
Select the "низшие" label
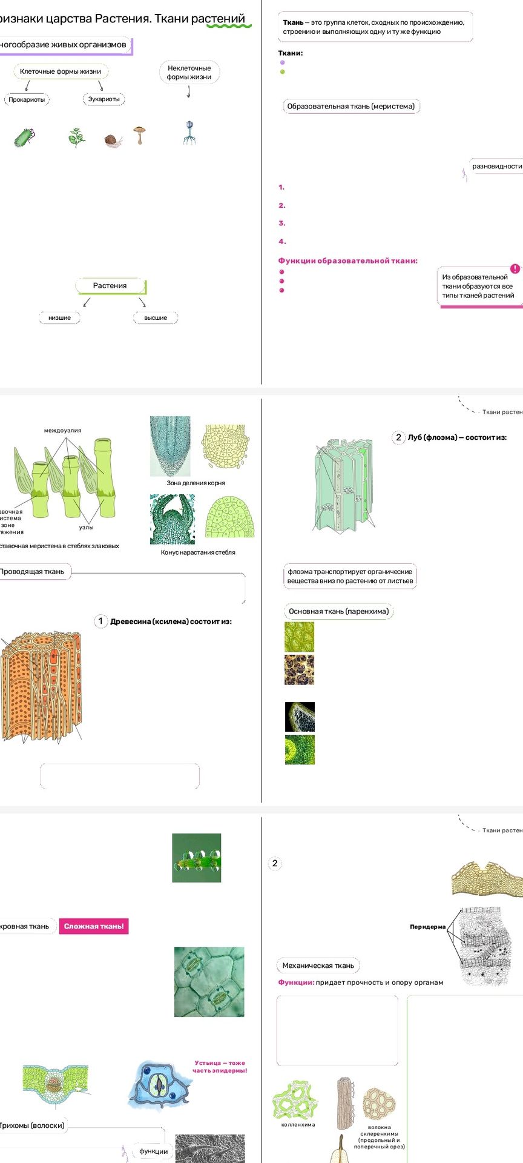[x=59, y=317]
